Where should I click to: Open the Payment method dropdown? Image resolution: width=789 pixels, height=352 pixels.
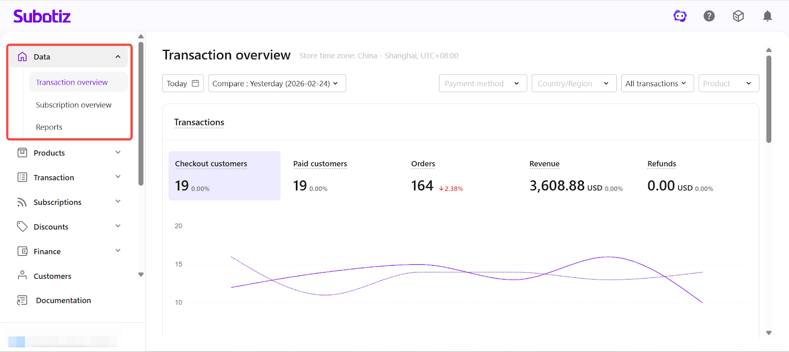click(482, 83)
